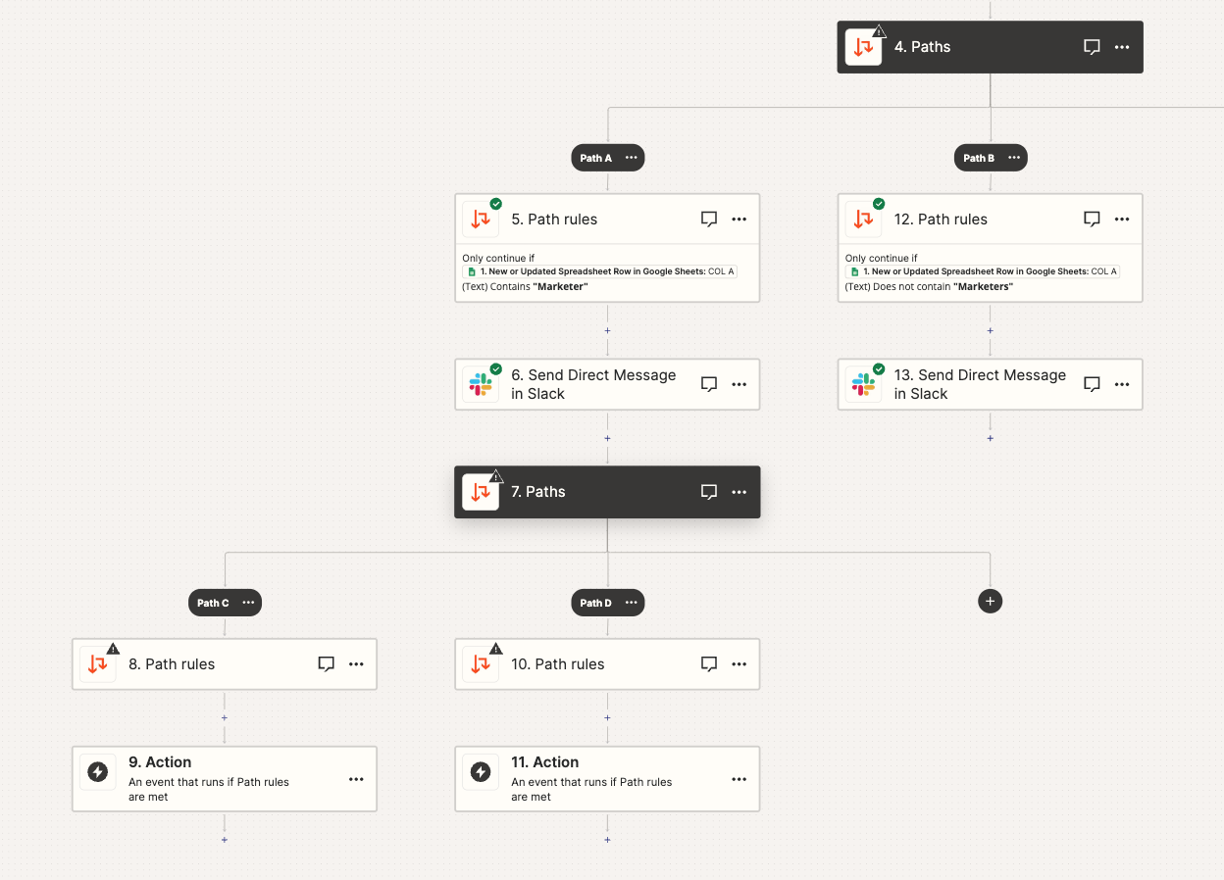Click the plus between steps 5 and 6
The height and width of the screenshot is (880, 1224).
pos(607,331)
